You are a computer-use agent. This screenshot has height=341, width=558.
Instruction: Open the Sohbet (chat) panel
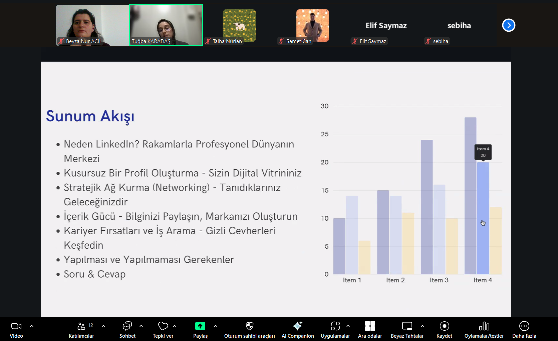pyautogui.click(x=127, y=329)
